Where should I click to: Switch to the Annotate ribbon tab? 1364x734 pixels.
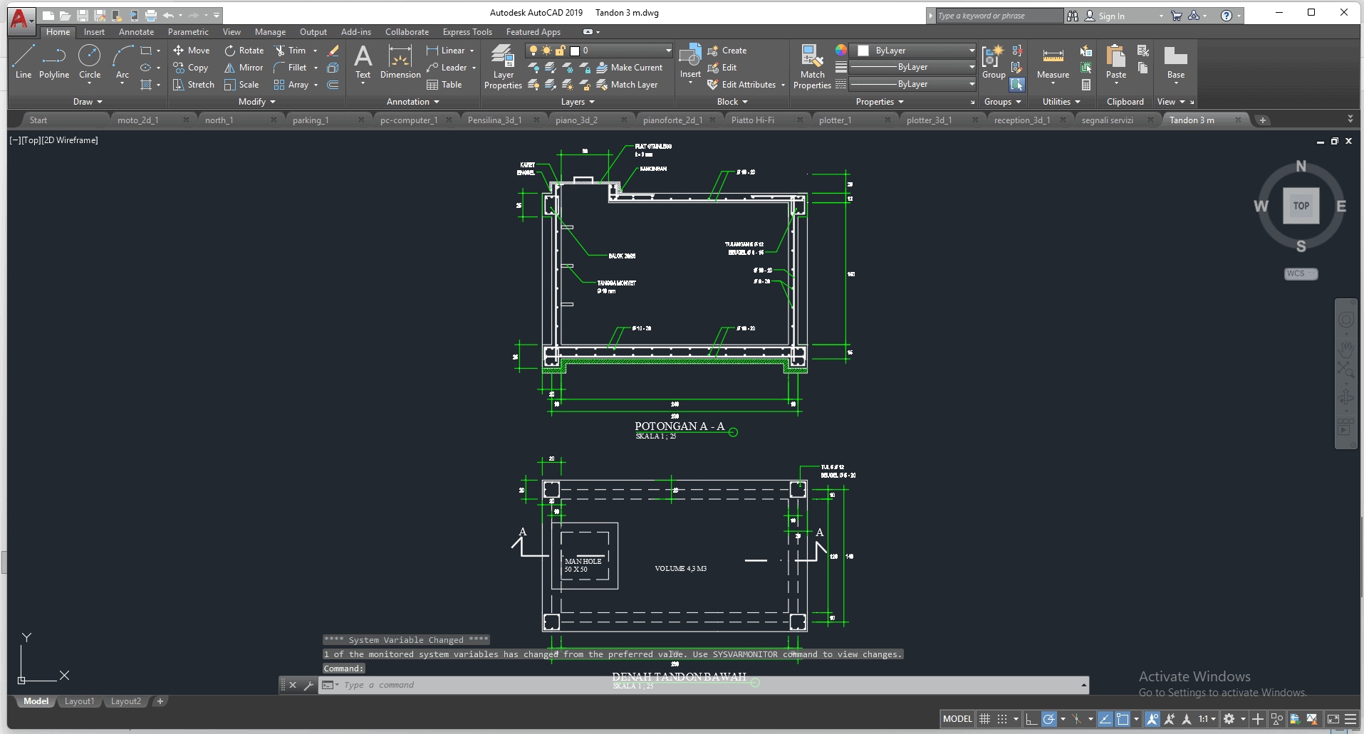pyautogui.click(x=136, y=32)
